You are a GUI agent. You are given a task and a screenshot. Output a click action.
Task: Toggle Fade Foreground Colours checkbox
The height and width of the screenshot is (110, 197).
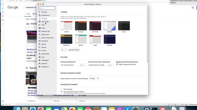(117, 64)
